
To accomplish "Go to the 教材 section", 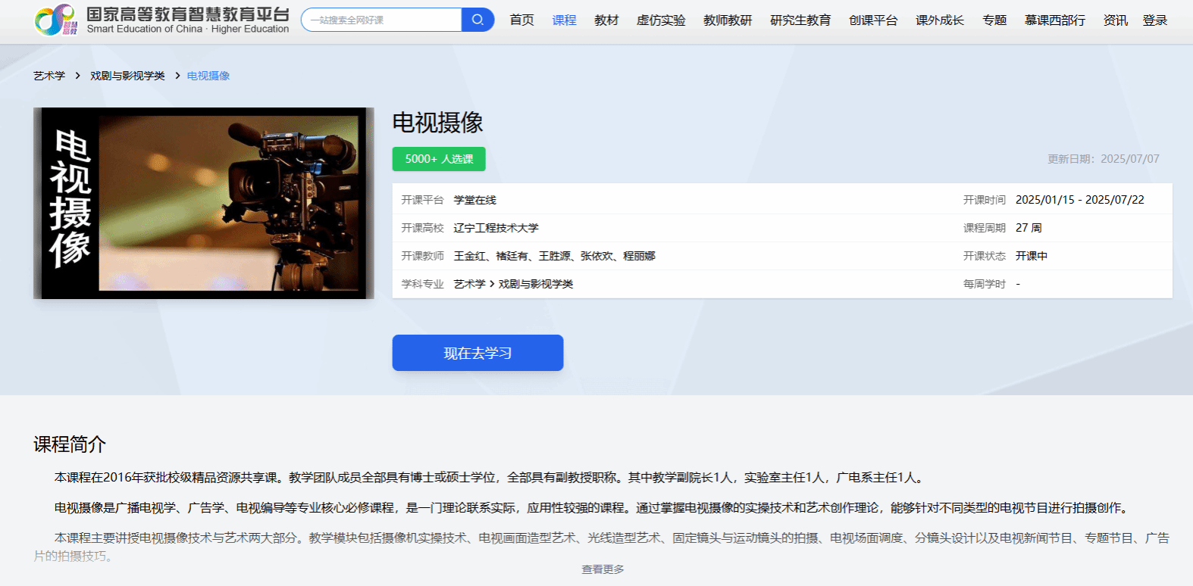I will (606, 20).
